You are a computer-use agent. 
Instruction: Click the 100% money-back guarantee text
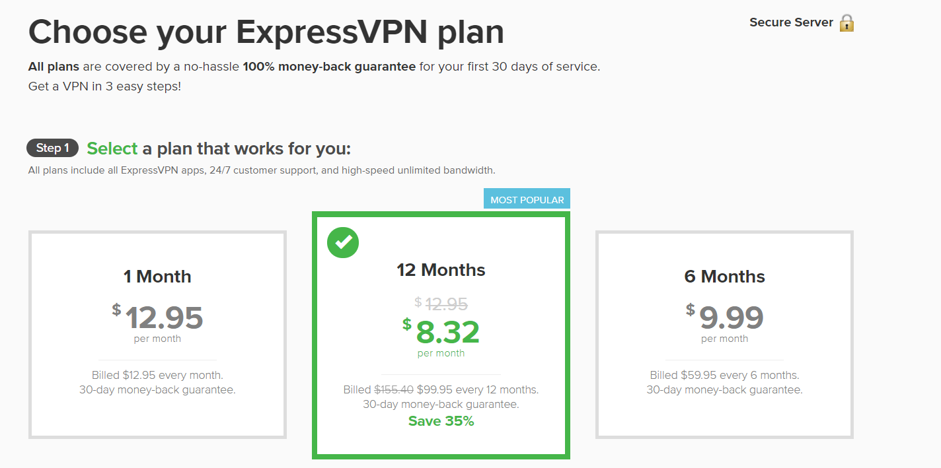[329, 67]
